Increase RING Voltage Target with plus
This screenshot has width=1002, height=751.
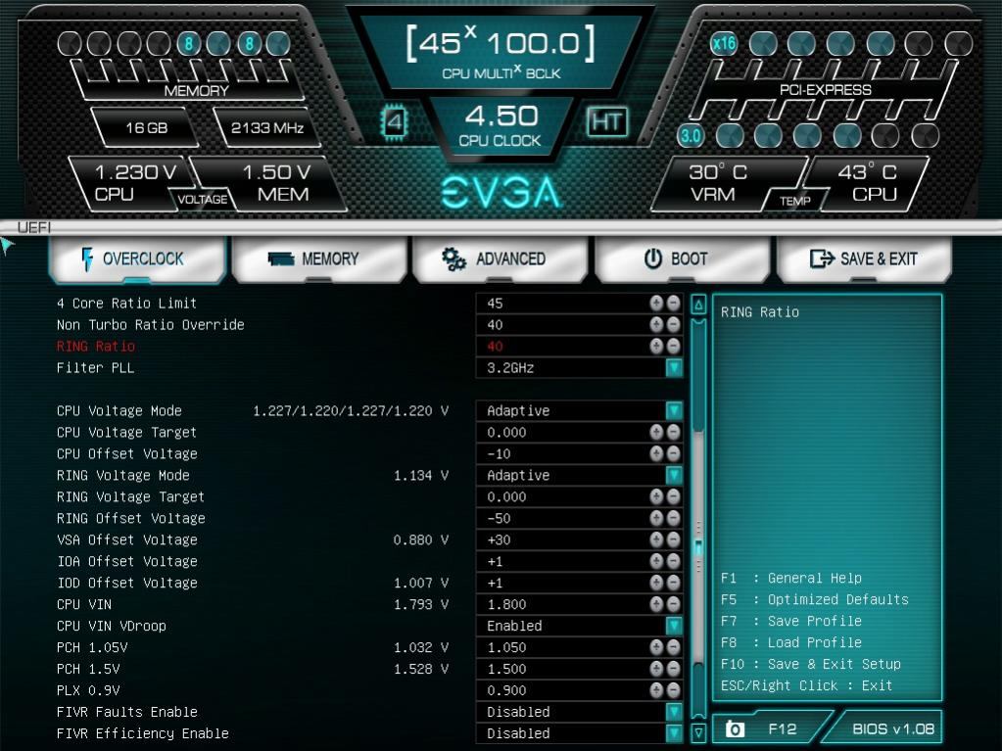click(656, 496)
